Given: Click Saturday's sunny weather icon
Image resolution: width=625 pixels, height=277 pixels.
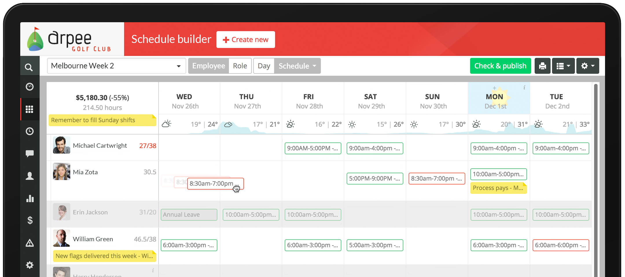Looking at the screenshot, I should [x=352, y=124].
